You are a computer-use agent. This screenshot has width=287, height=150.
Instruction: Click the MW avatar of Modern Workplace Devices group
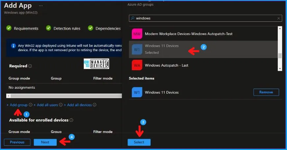point(137,34)
